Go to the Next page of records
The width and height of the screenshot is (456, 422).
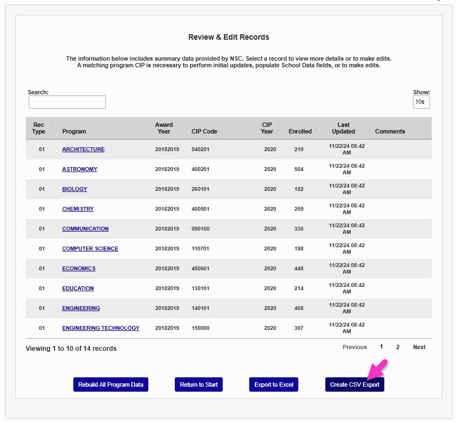[x=419, y=347]
